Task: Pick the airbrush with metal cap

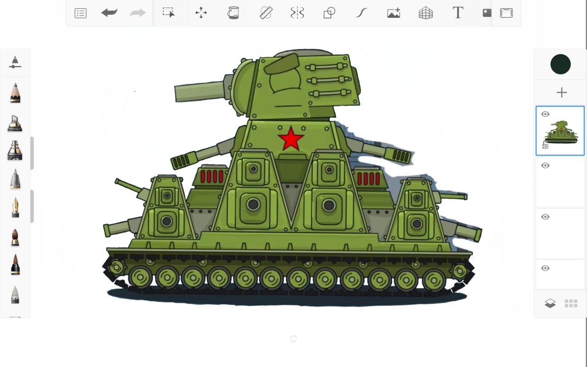Action: (15, 150)
